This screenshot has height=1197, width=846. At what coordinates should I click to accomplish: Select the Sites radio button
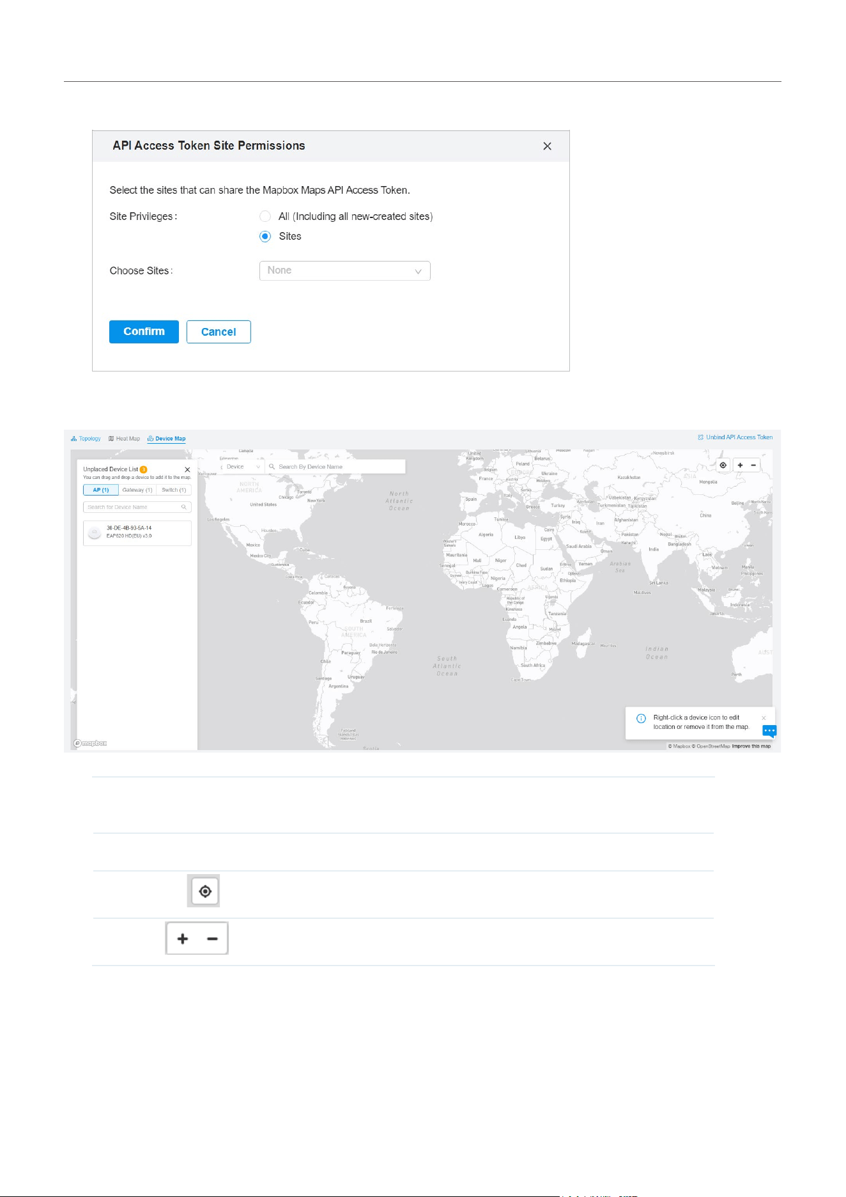265,236
